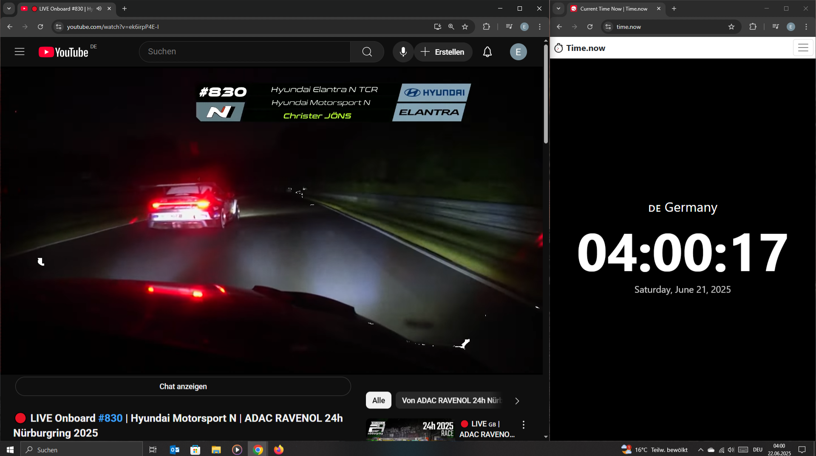The width and height of the screenshot is (816, 456).
Task: Launch Outlook from taskbar
Action: [174, 450]
